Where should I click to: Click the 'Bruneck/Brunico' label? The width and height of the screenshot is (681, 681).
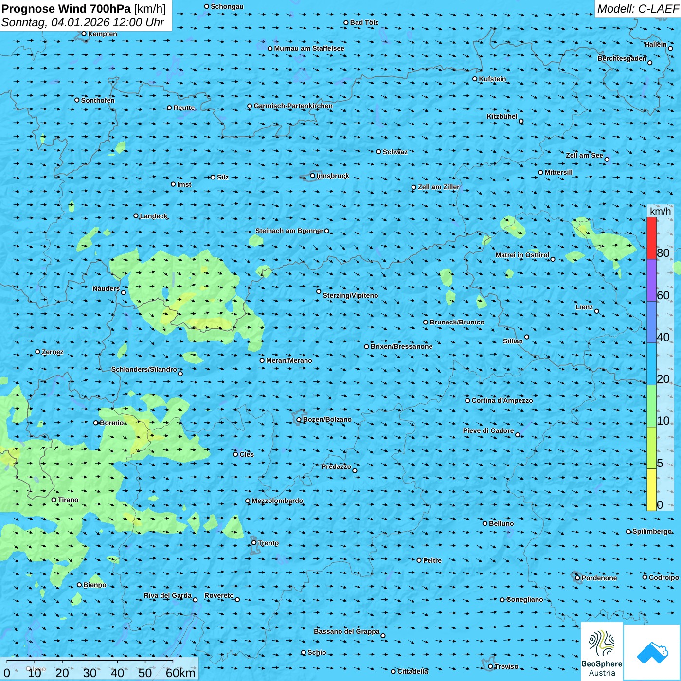pos(457,322)
